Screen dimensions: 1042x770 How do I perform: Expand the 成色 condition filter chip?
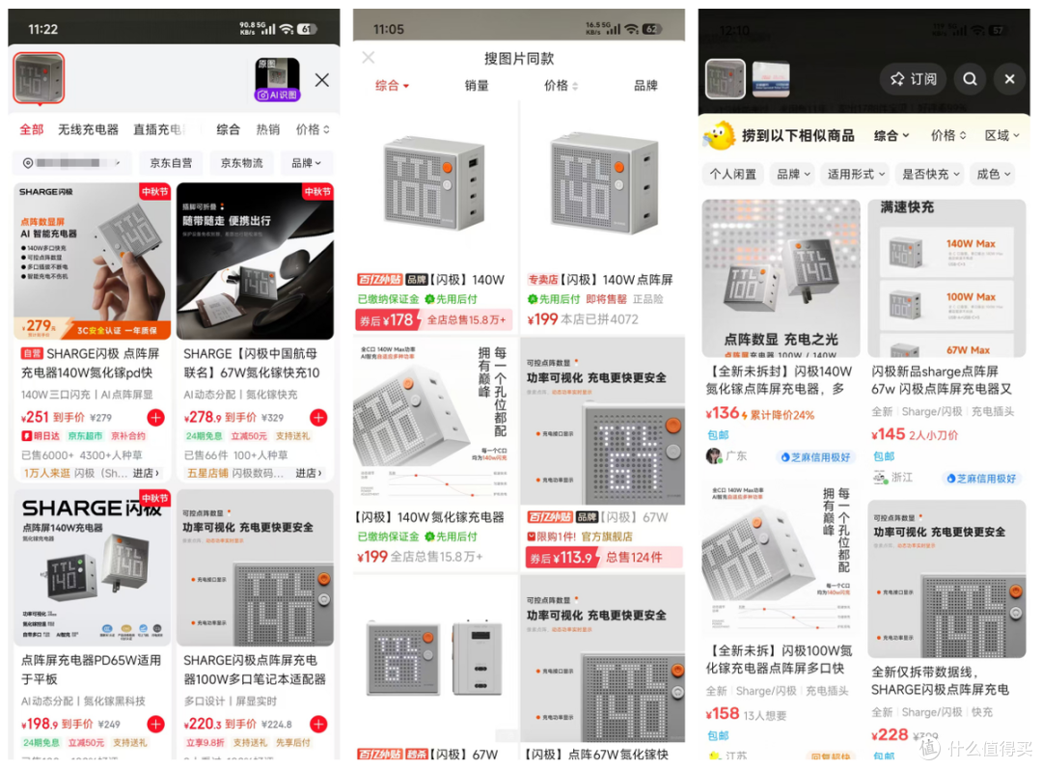click(x=994, y=174)
